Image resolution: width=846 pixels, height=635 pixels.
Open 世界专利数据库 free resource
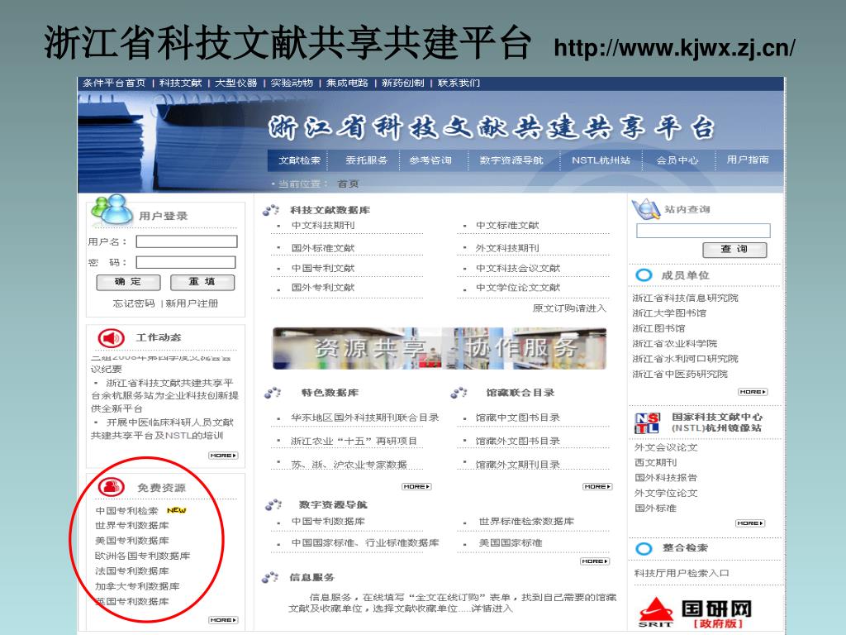[132, 525]
